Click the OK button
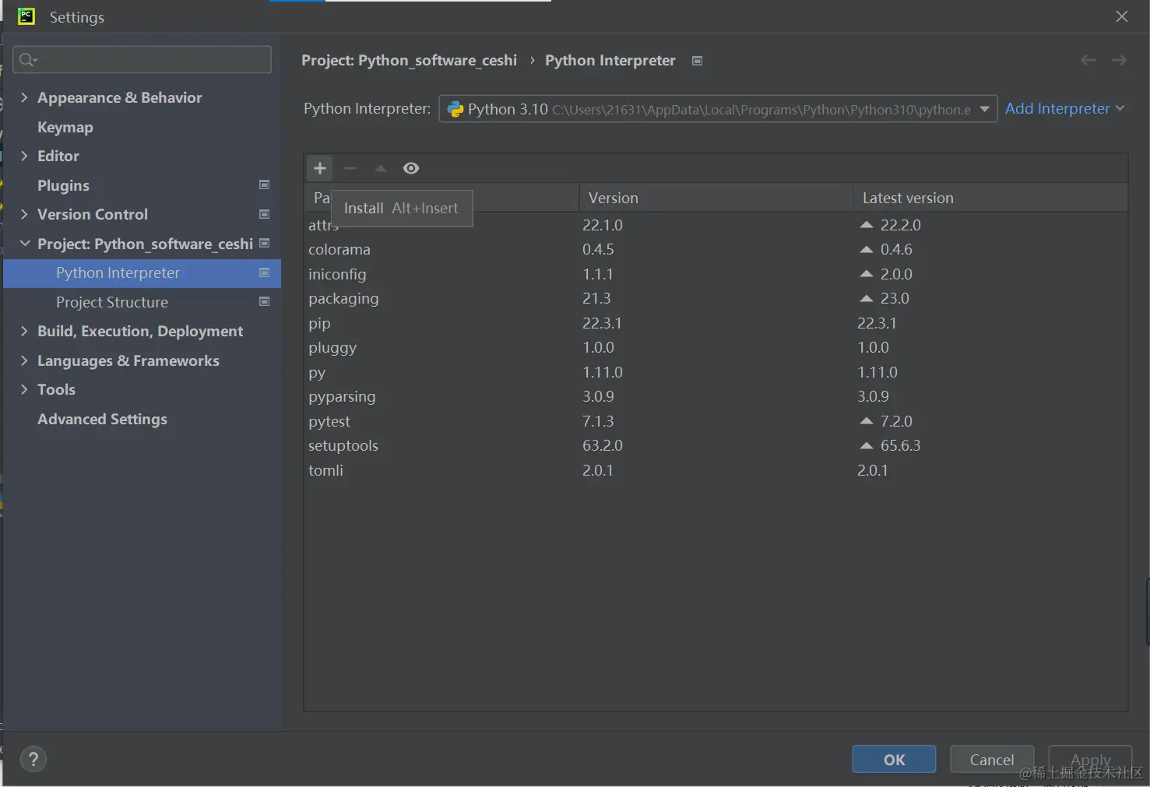The height and width of the screenshot is (787, 1150). pos(894,760)
